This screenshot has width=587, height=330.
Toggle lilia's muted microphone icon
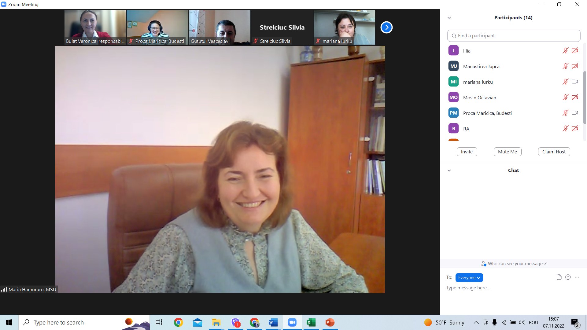(x=565, y=51)
